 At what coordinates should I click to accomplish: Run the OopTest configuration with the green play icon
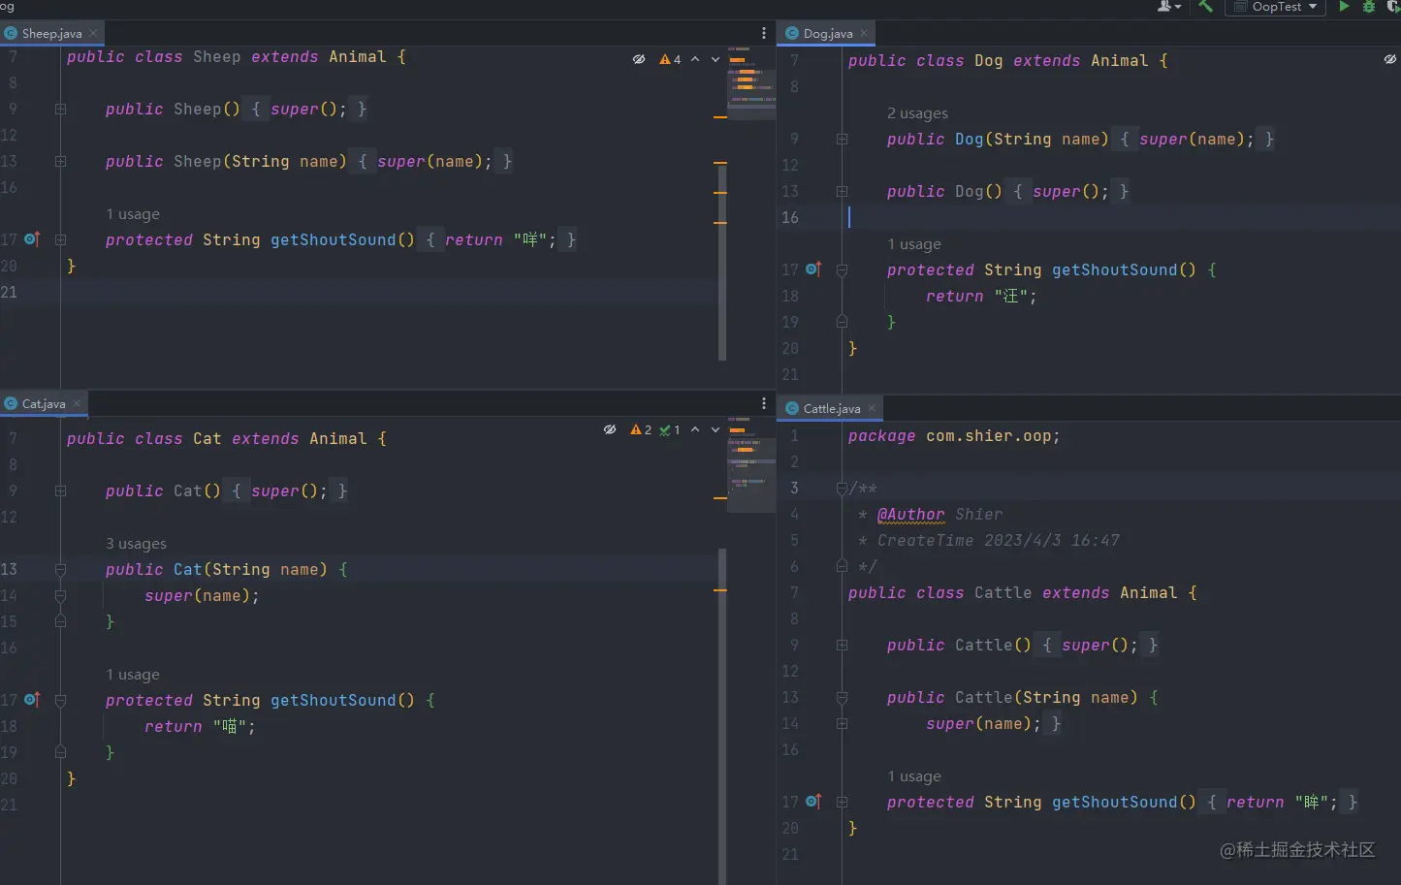point(1344,6)
